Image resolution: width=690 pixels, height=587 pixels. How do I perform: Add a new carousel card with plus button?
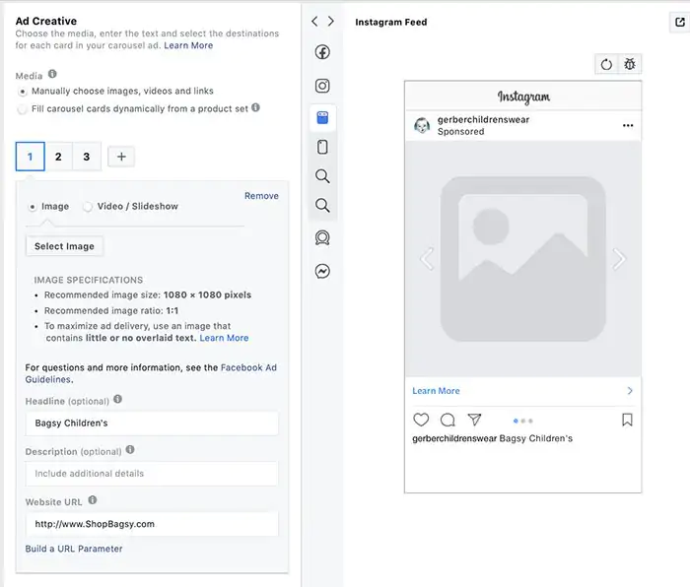tap(121, 157)
